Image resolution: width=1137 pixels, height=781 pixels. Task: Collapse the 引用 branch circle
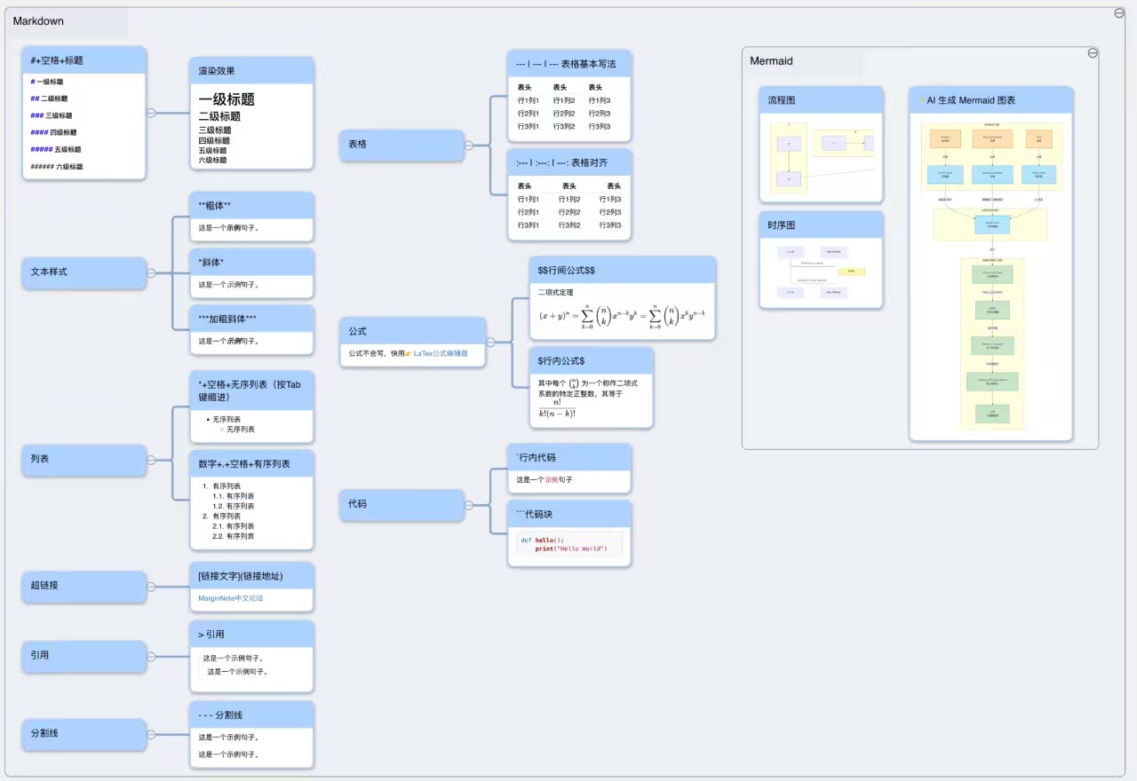(151, 656)
